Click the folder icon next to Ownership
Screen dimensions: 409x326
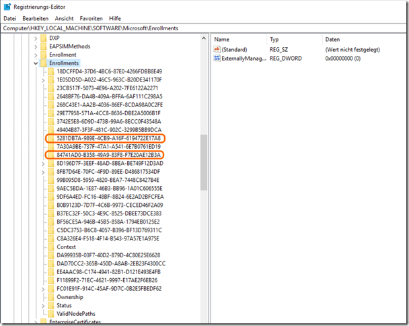click(x=51, y=296)
